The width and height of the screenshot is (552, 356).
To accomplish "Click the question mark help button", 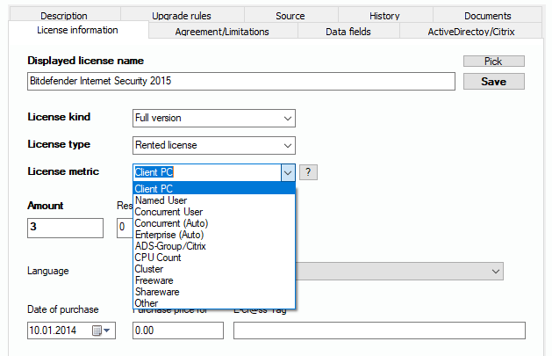I will [x=308, y=172].
